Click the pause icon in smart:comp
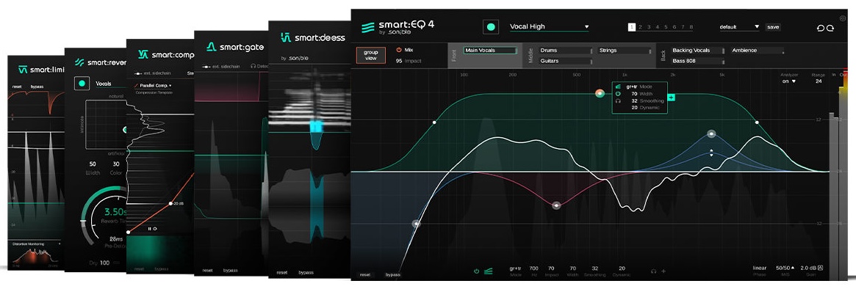This screenshot has width=856, height=289. click(150, 228)
